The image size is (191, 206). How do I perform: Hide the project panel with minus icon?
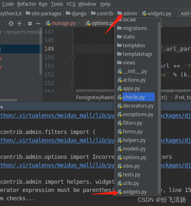pos(38,24)
